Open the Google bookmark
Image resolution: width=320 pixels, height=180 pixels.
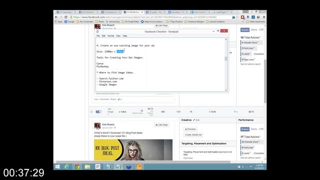(69, 21)
